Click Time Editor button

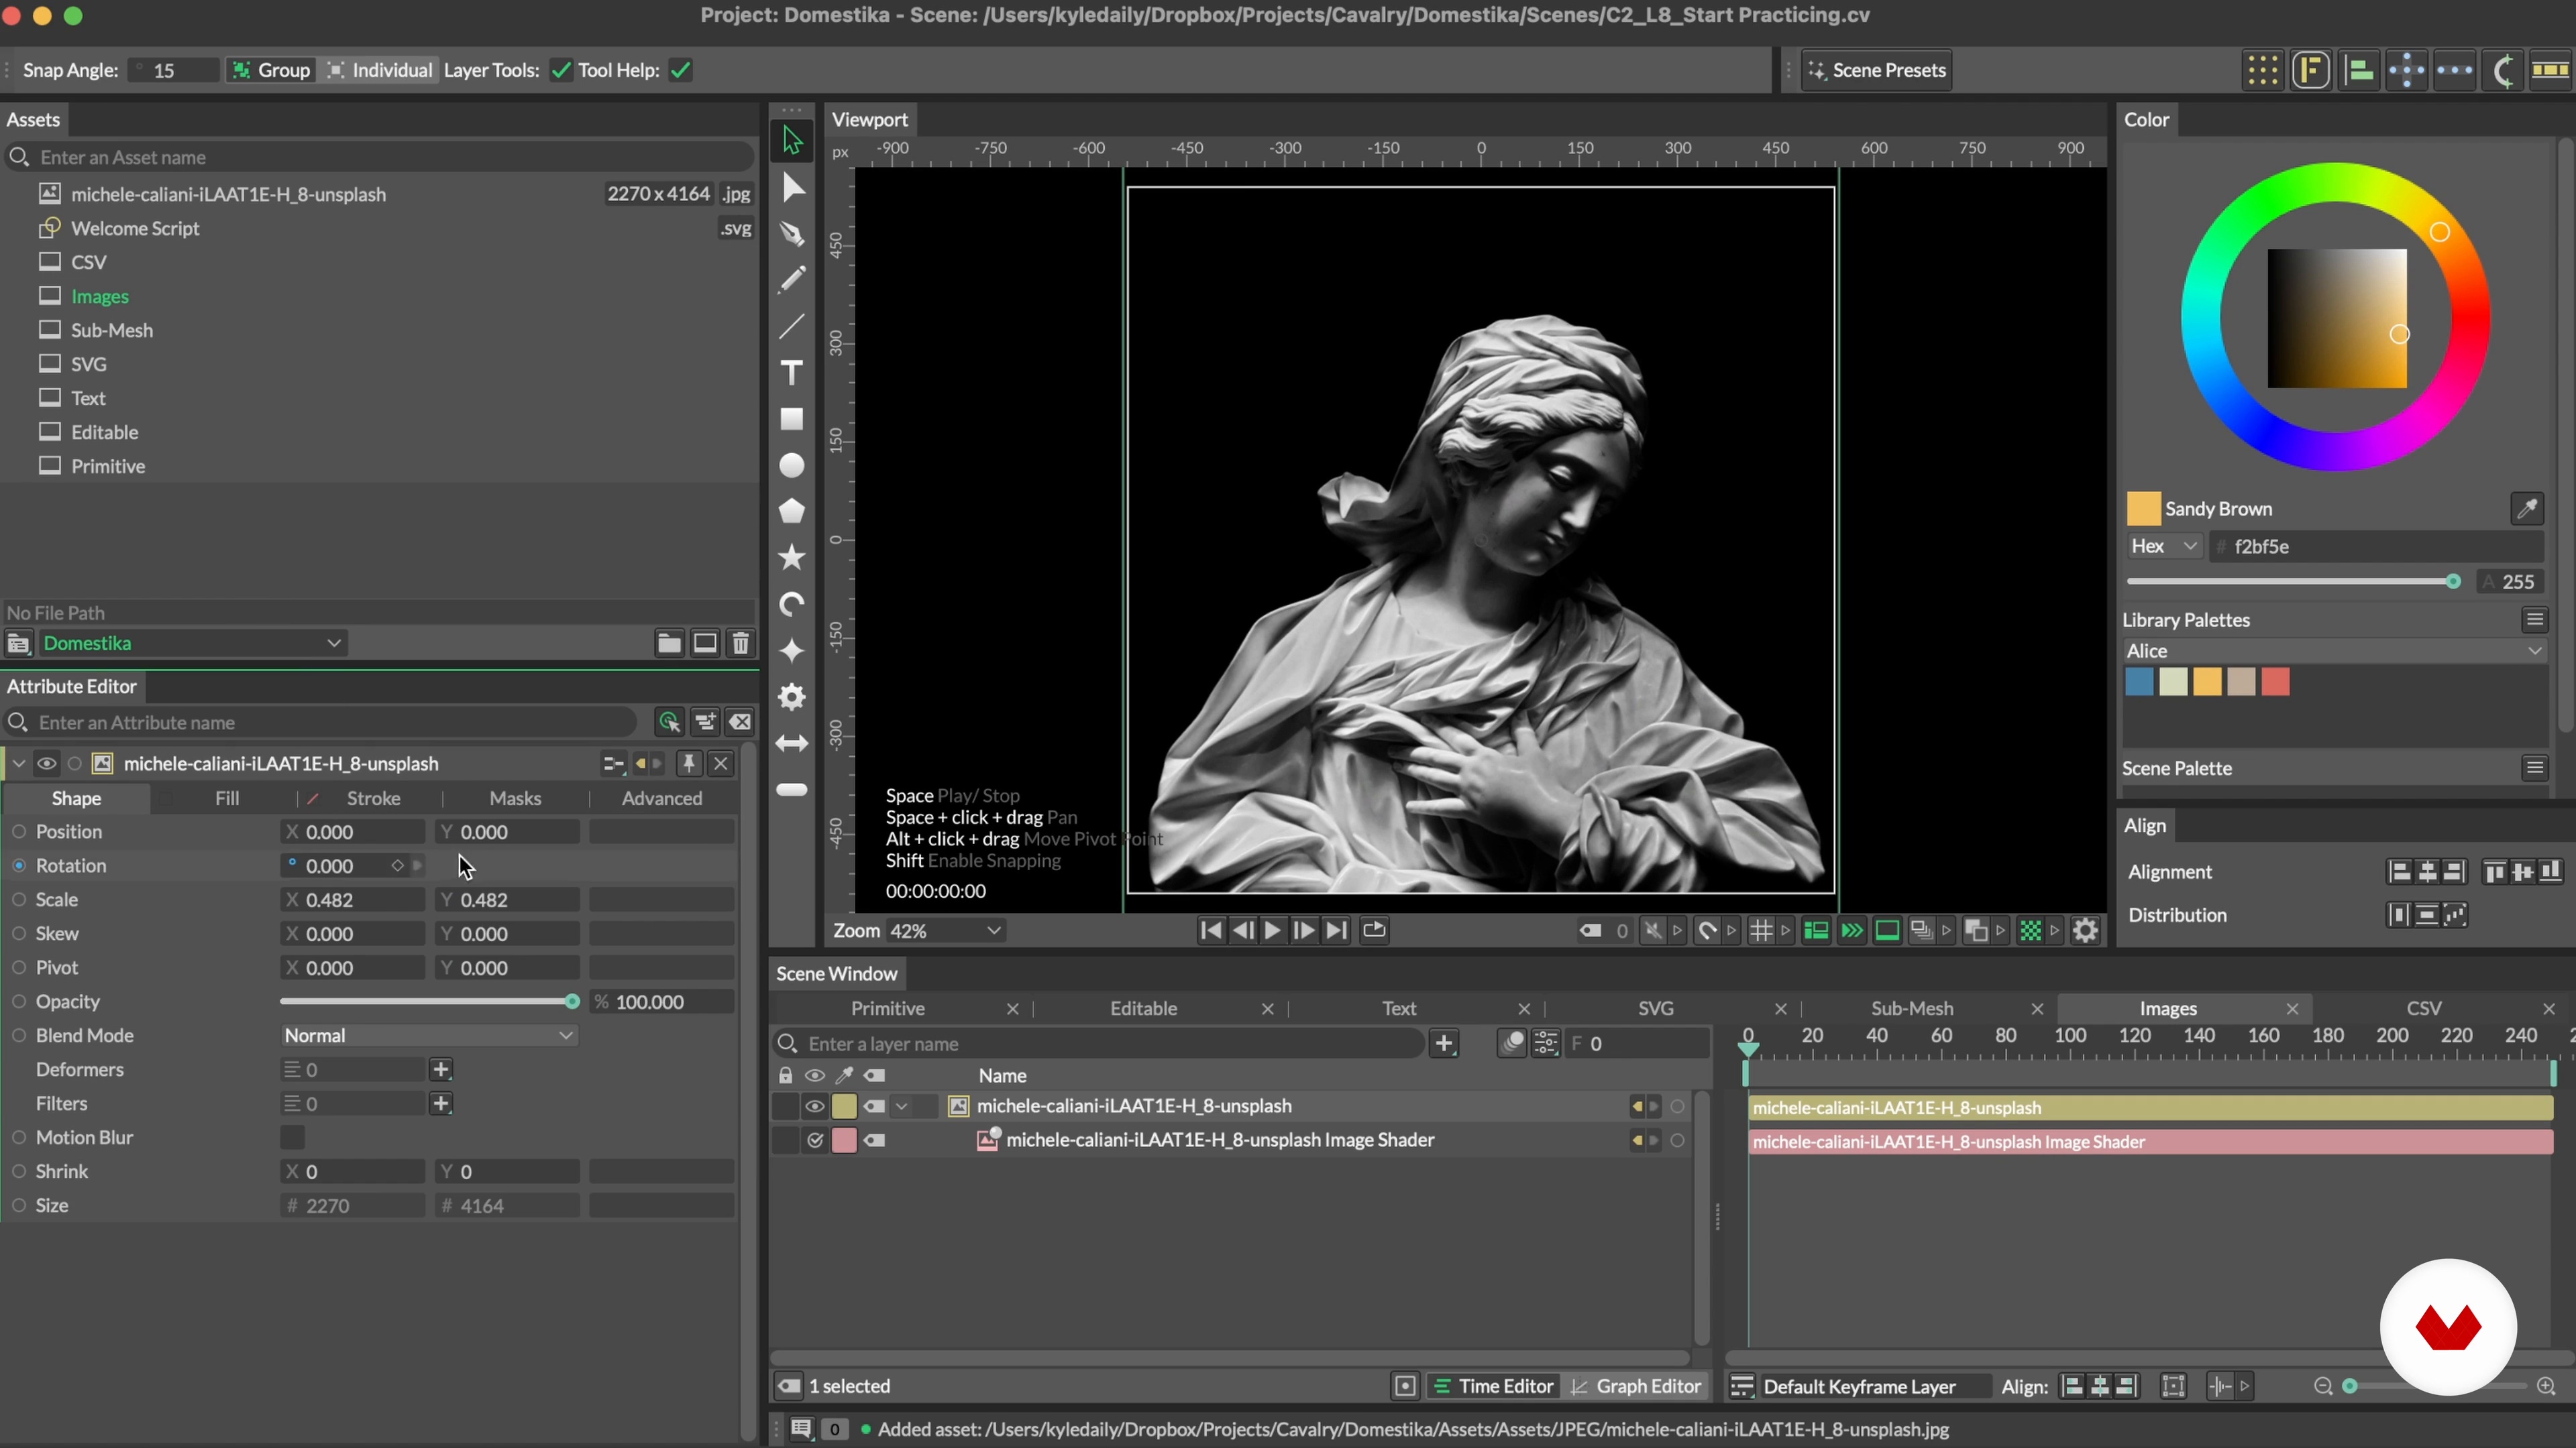(1494, 1386)
